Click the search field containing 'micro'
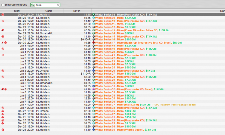Viewport: 225px width, 135px height. click(46, 5)
